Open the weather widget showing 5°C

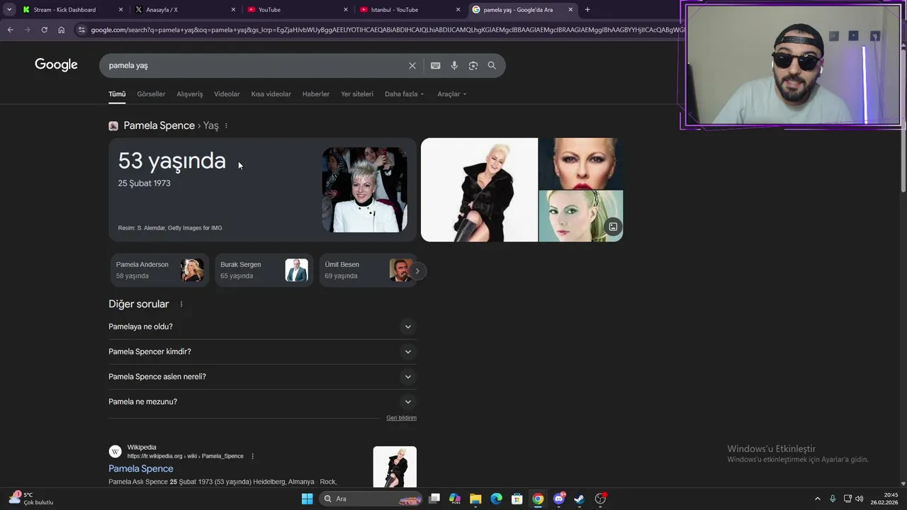tap(32, 498)
